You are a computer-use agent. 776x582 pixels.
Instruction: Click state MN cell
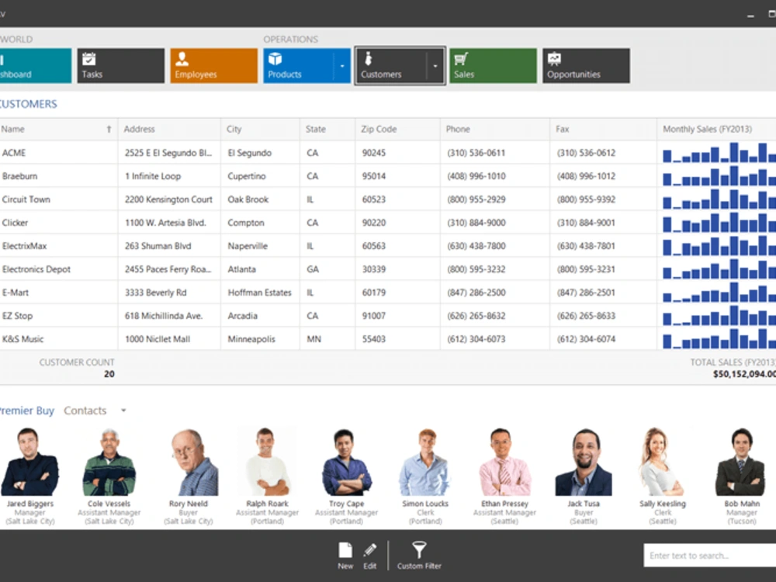click(327, 339)
